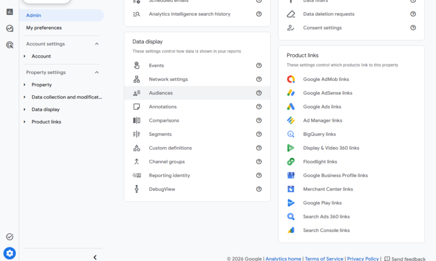
Task: Click the Google AdMob logo icon
Action: 291,79
